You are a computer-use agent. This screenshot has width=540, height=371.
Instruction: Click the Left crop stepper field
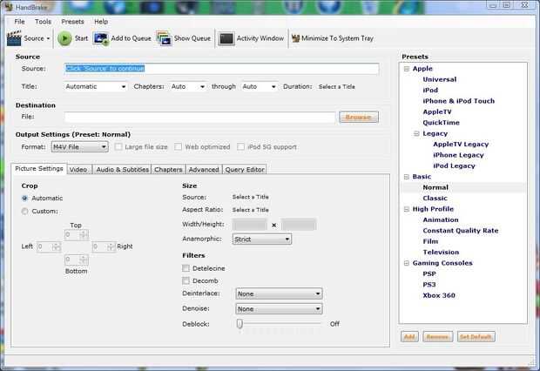(x=50, y=246)
